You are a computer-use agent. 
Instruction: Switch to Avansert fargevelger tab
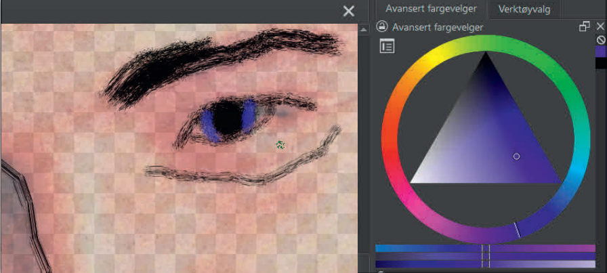(x=431, y=9)
